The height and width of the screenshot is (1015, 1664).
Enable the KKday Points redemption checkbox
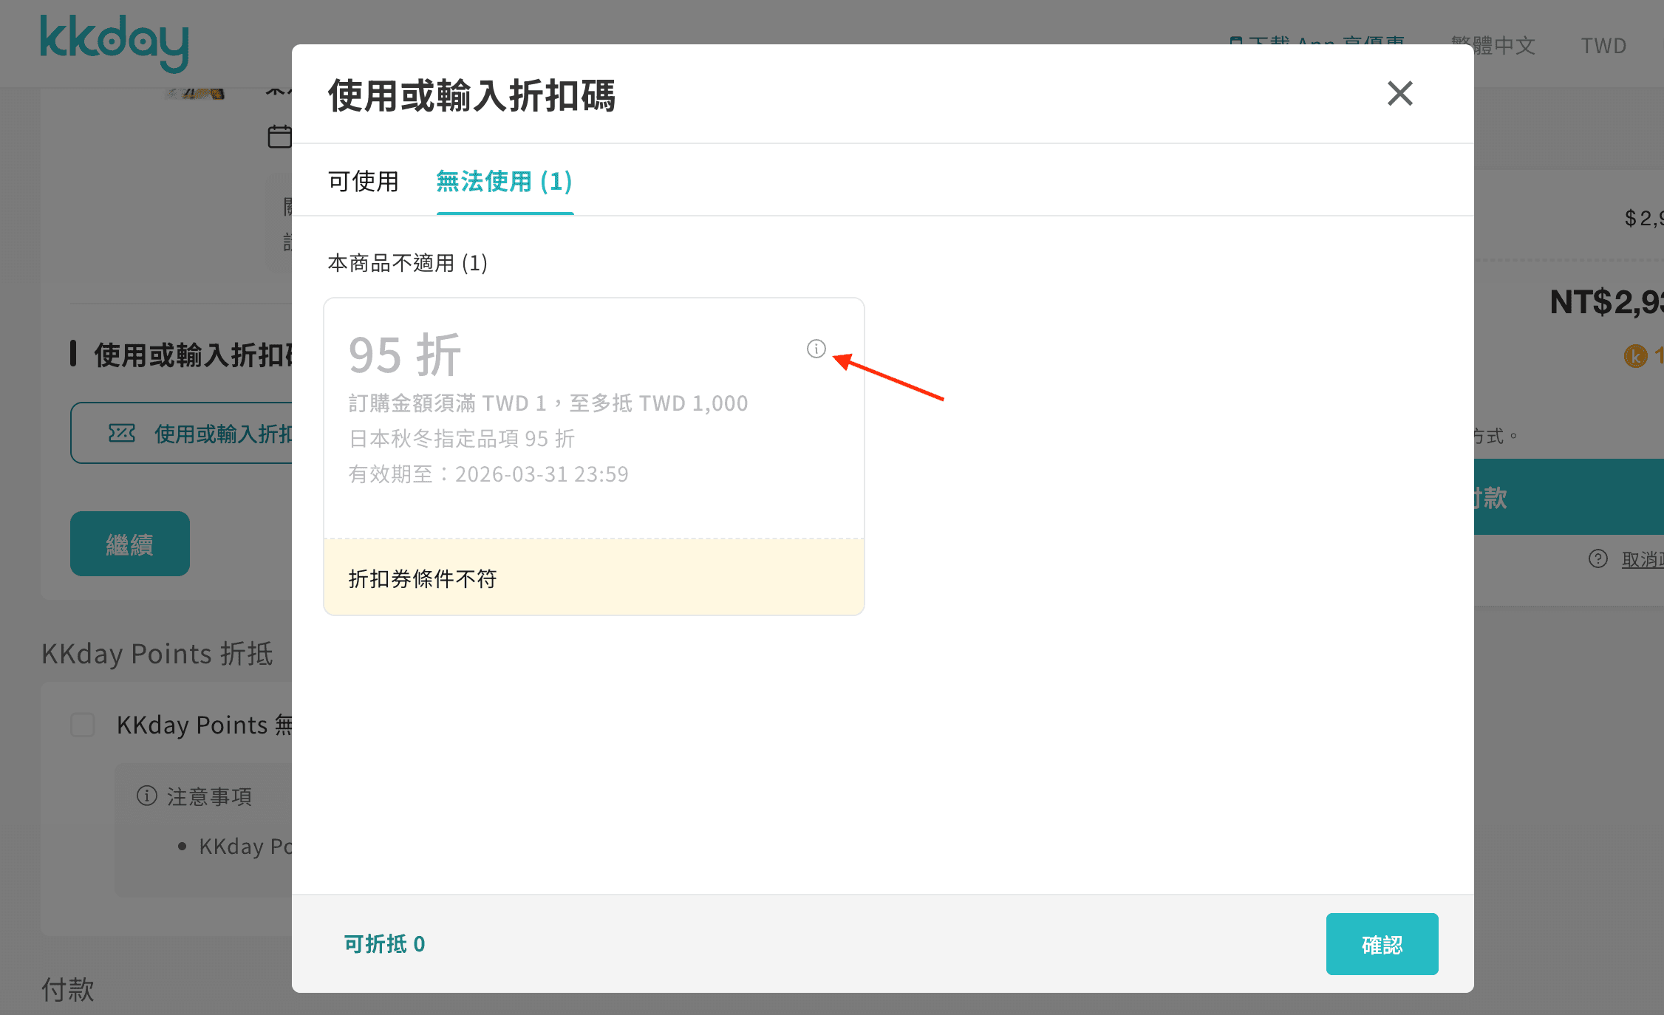pyautogui.click(x=83, y=725)
